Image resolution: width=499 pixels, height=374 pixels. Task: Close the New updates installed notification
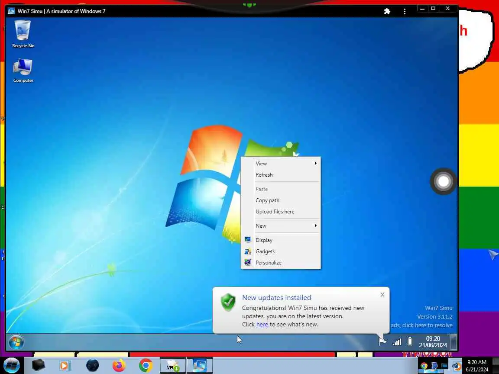(x=382, y=295)
